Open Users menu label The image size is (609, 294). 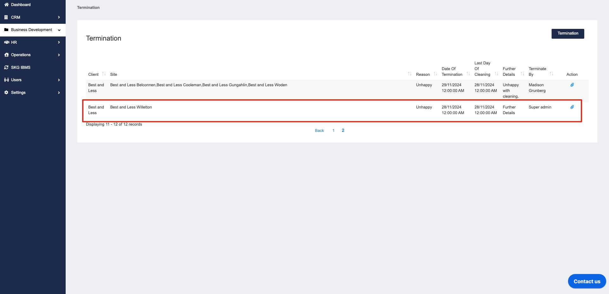point(16,80)
